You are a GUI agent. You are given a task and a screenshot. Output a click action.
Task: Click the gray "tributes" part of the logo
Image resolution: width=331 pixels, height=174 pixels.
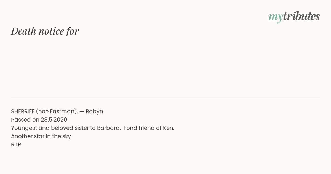tap(301, 16)
